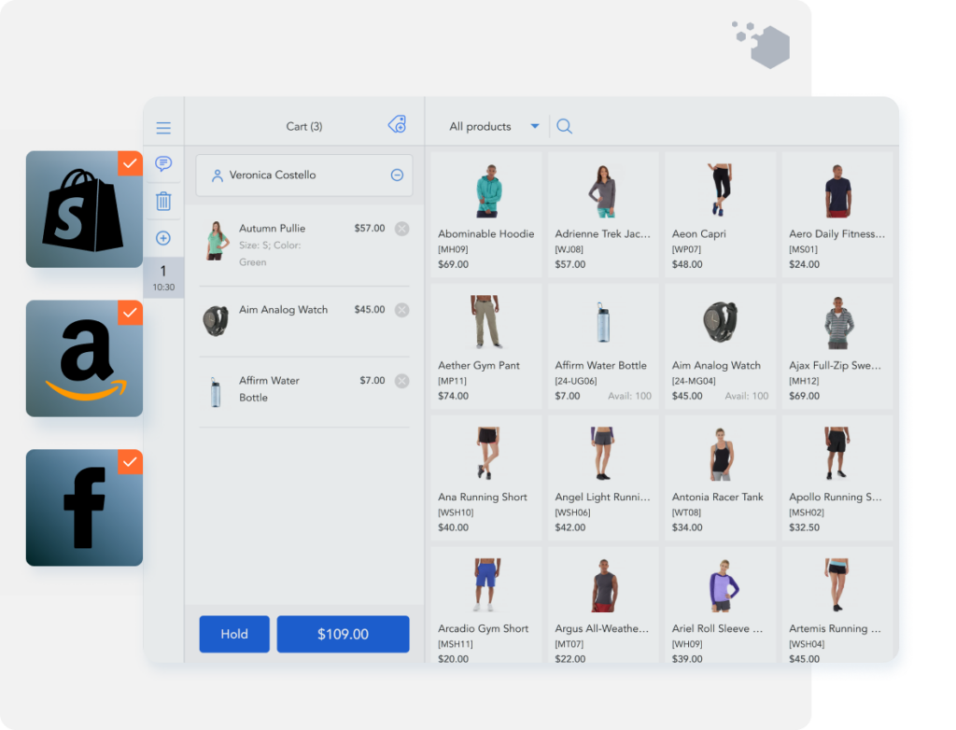Select the Affirm Water Bottle product tile
Screen dimensions: 956x730
[602, 347]
